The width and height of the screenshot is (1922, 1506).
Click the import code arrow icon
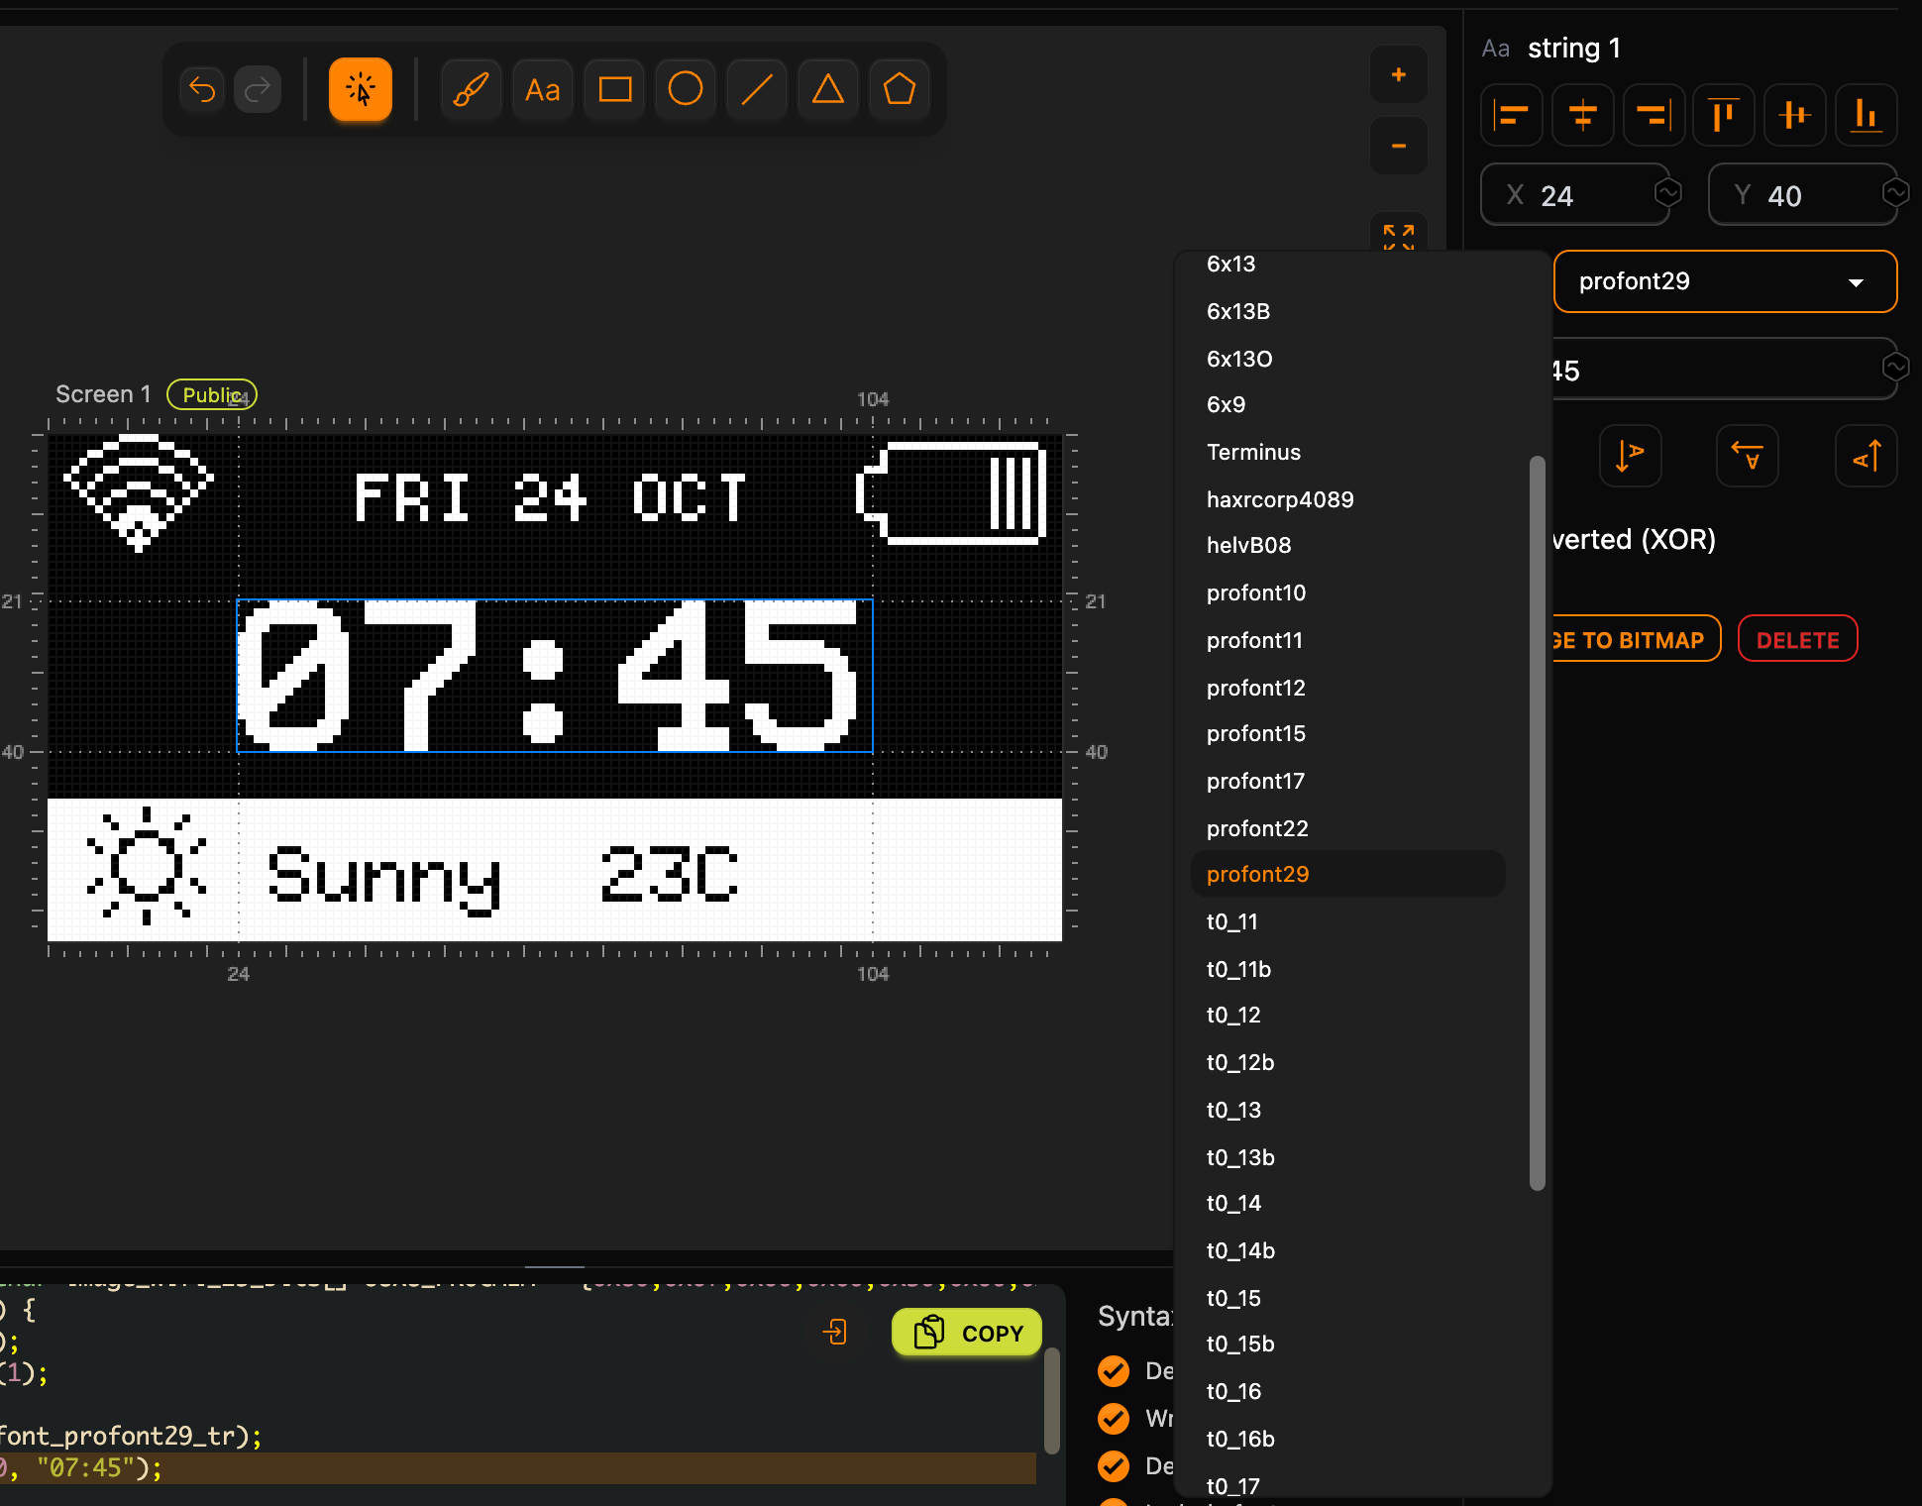[x=835, y=1332]
